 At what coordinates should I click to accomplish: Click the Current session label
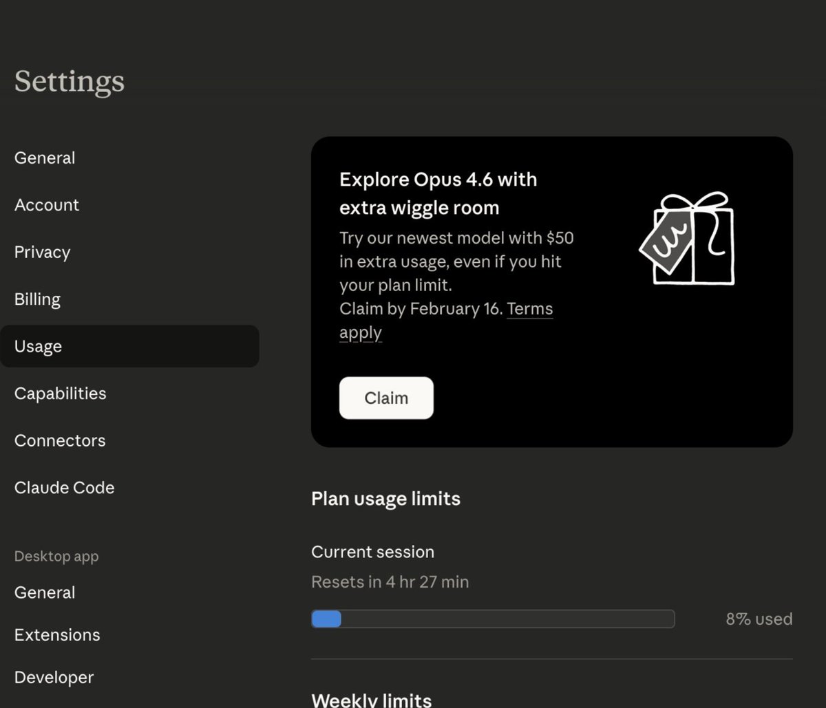372,552
